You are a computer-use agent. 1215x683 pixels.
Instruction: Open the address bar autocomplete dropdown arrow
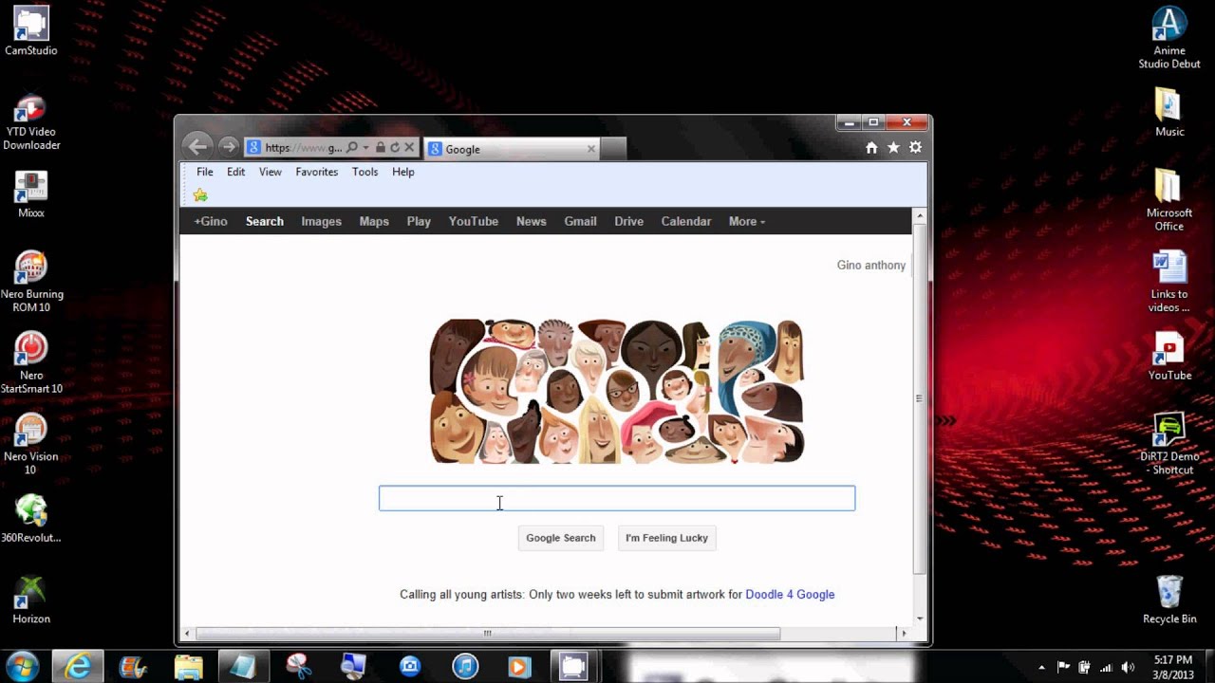tap(365, 148)
